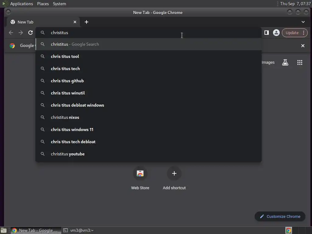312x234 pixels.
Task: Open the Google apps grid
Action: (x=300, y=62)
